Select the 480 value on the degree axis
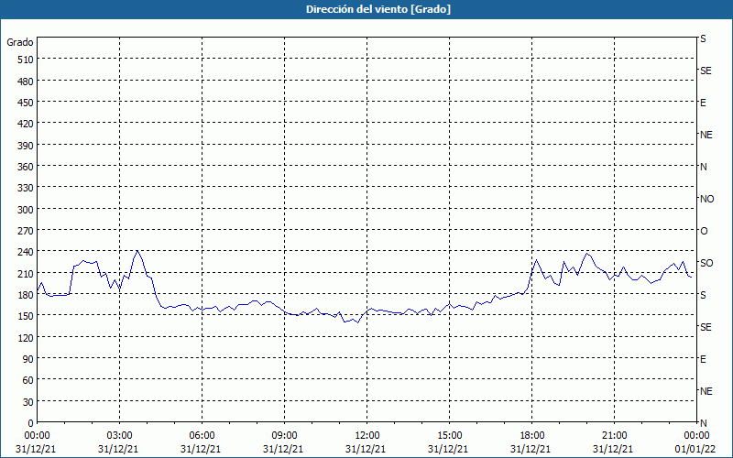This screenshot has height=458, width=733. coord(26,82)
